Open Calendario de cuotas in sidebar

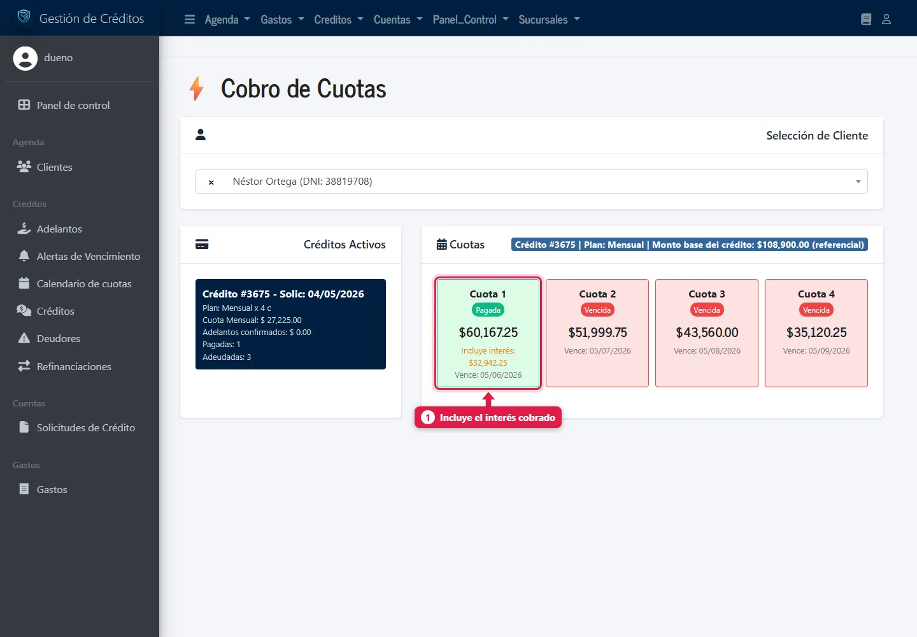[x=80, y=284]
